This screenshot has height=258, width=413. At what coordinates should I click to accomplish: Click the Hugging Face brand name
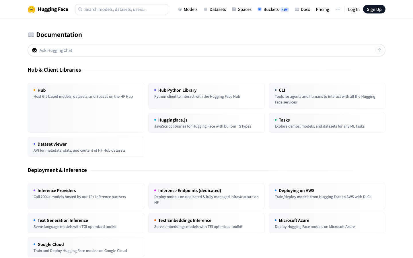coord(53,9)
